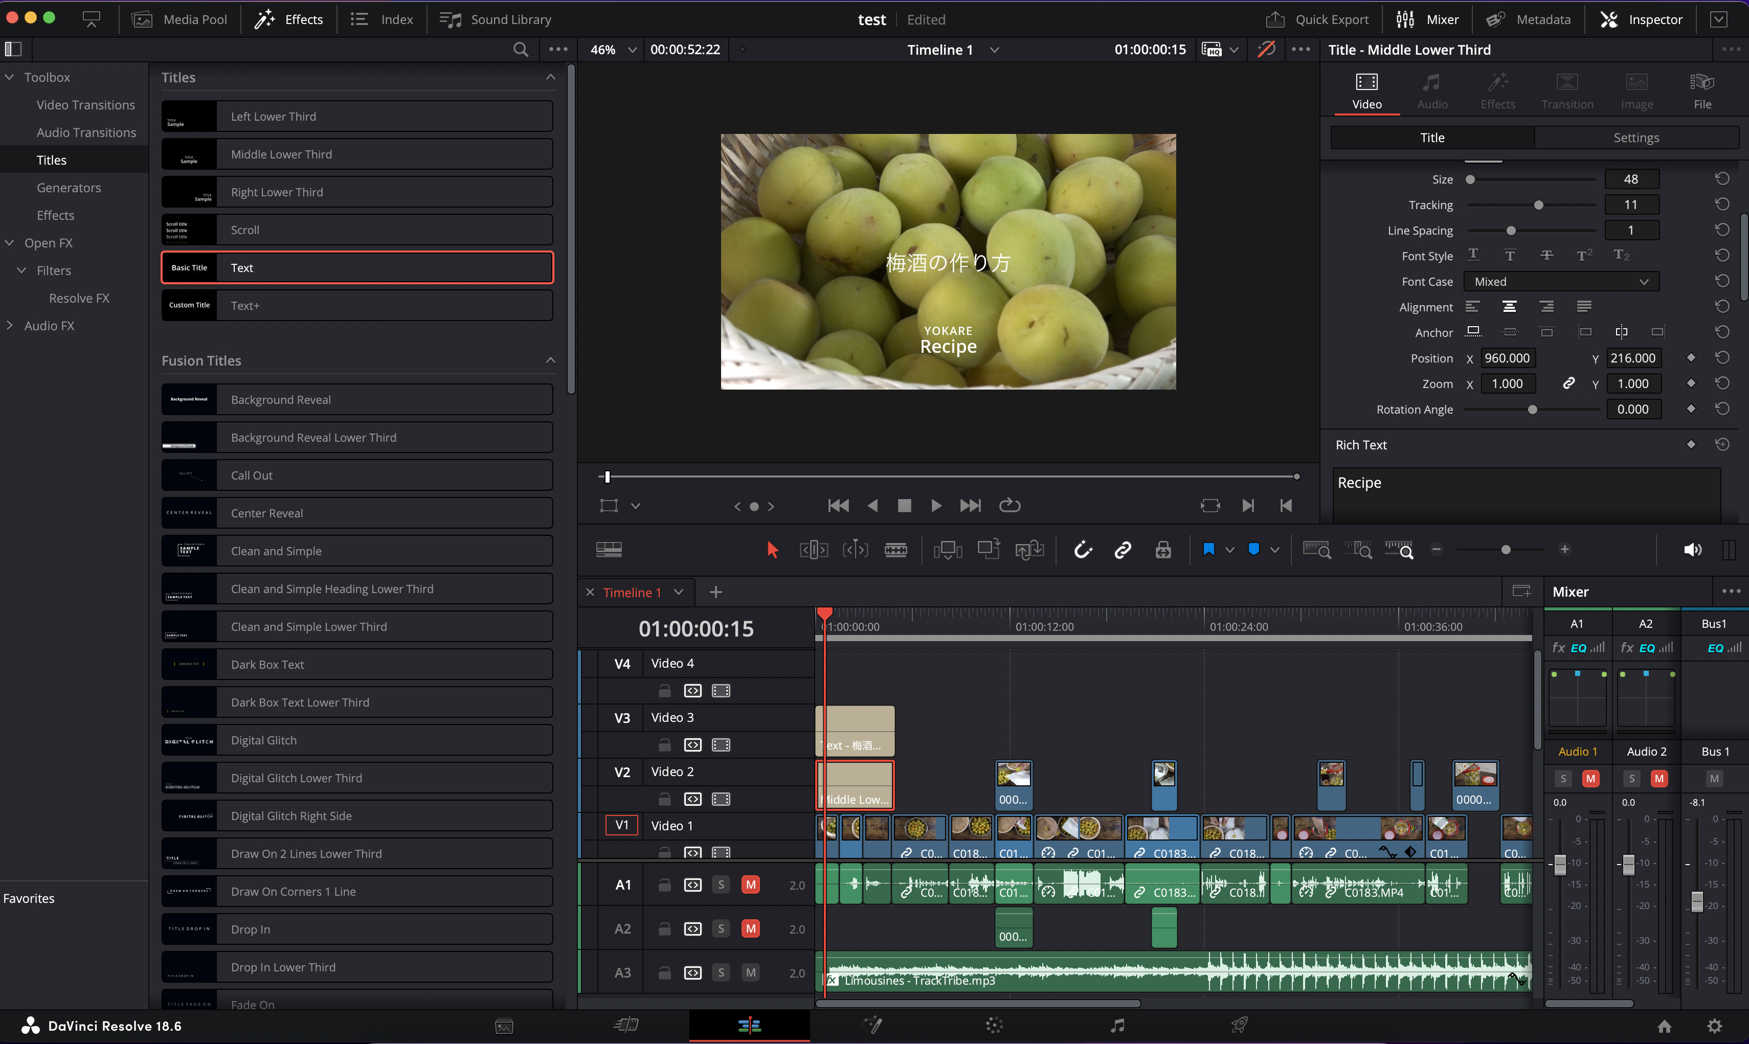Click the Razor/Blade edit tool icon

895,549
